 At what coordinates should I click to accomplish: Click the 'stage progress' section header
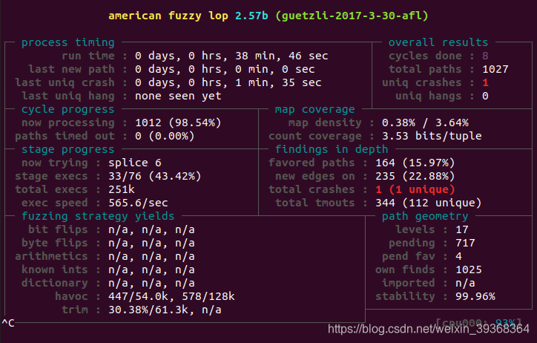click(x=67, y=149)
